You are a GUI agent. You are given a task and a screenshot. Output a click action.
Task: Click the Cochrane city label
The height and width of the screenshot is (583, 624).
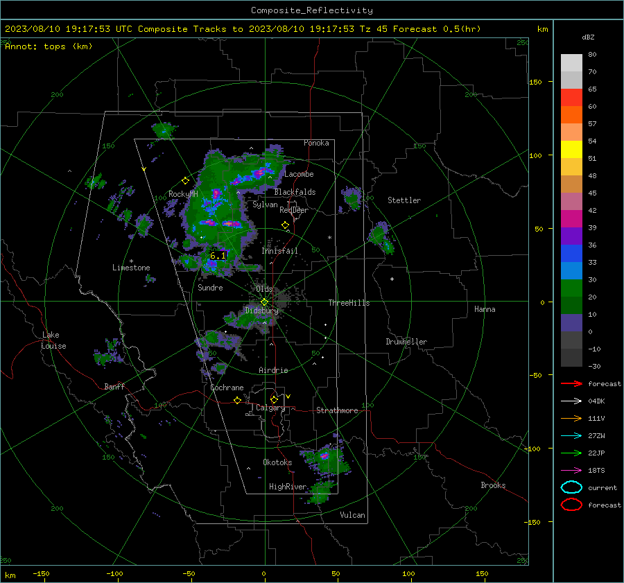227,388
